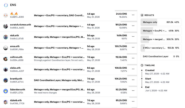Open more options for avsa.eth vote
This screenshot has height=108, width=185.
coord(133,47)
